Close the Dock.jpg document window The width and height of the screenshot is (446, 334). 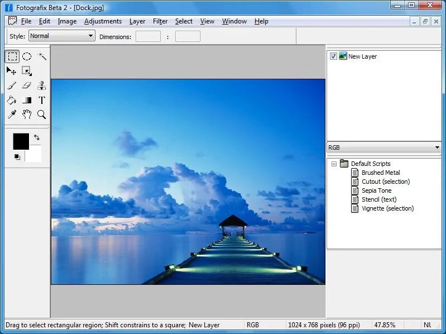436,21
